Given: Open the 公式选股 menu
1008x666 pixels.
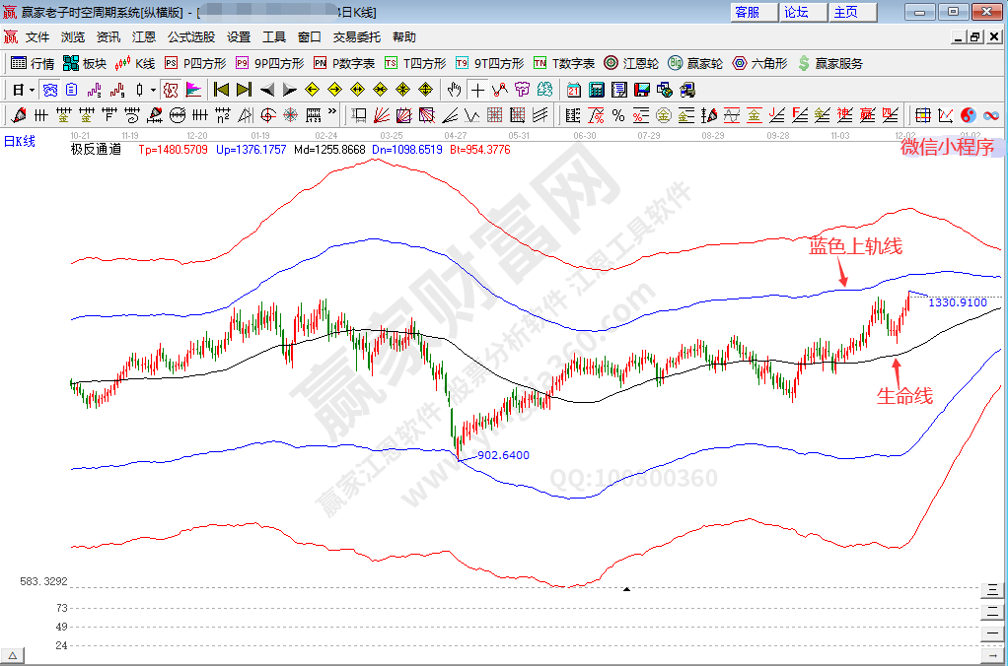Looking at the screenshot, I should click(x=190, y=36).
